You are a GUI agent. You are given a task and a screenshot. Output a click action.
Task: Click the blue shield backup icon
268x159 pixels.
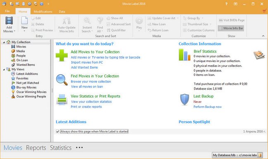(185, 100)
